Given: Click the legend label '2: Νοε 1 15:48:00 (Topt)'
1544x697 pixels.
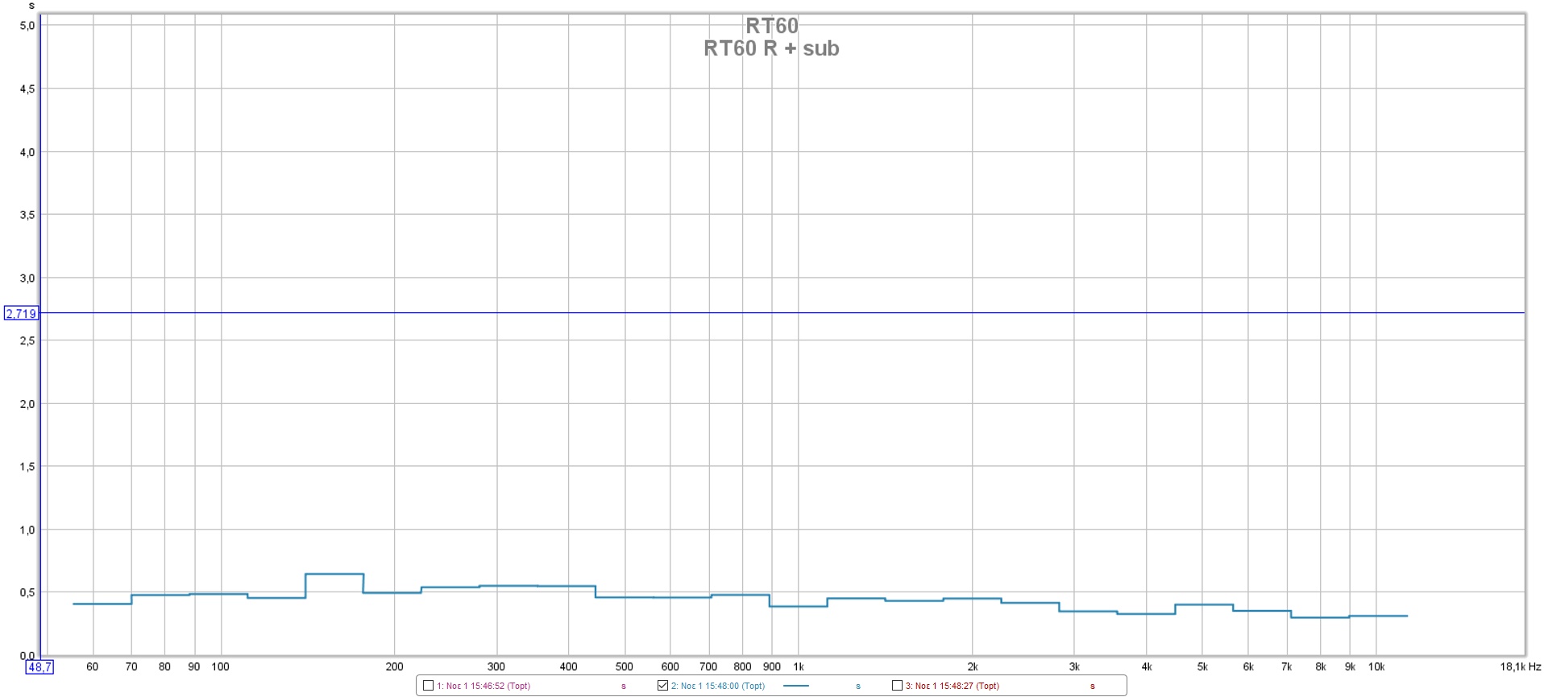Looking at the screenshot, I should pos(718,687).
